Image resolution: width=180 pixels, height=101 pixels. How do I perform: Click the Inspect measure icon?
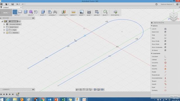tap(73, 12)
